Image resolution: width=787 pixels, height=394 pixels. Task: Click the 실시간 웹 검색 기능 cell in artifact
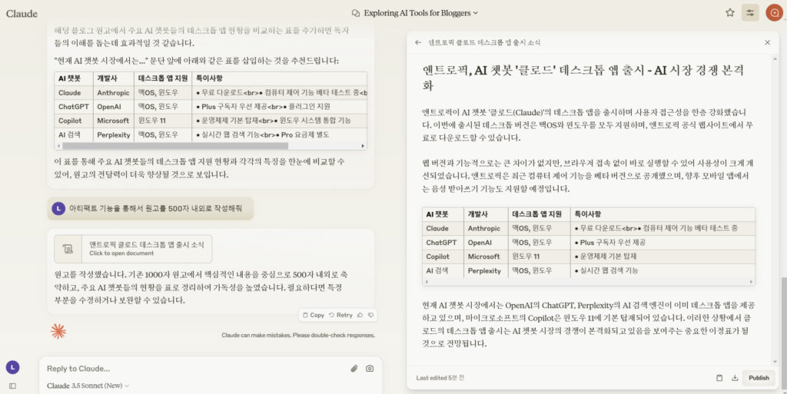pos(662,270)
